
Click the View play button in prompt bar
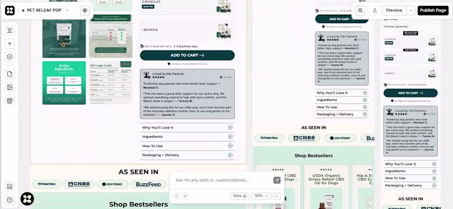240,196
